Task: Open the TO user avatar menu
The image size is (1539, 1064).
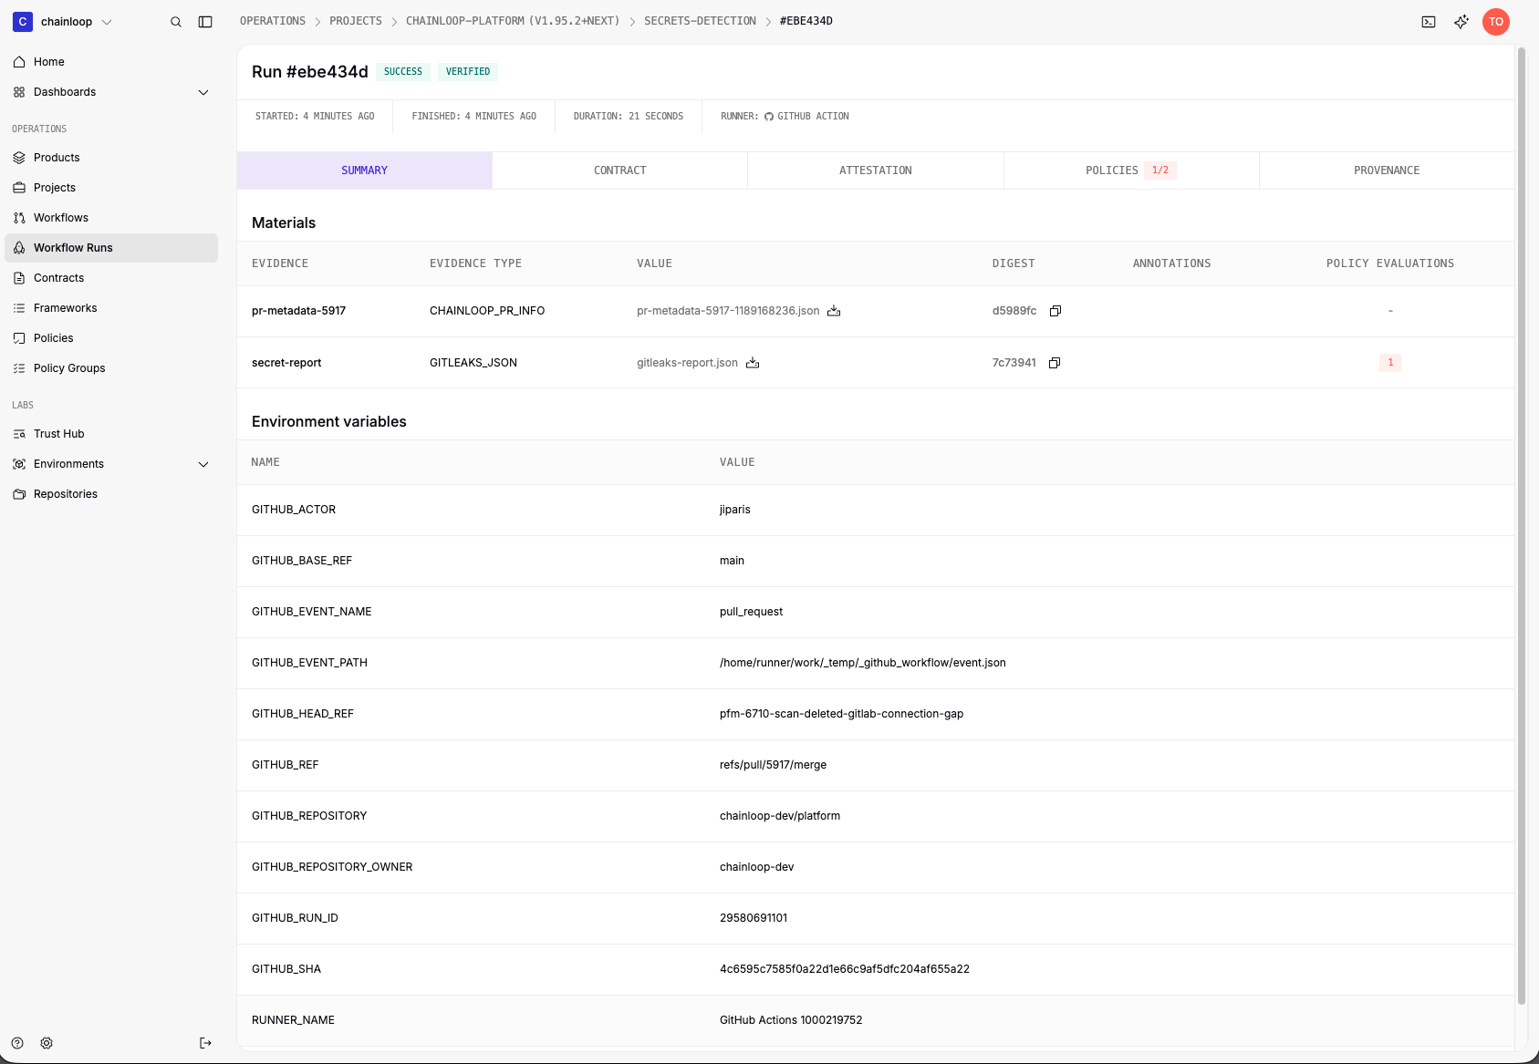Action: click(x=1496, y=22)
